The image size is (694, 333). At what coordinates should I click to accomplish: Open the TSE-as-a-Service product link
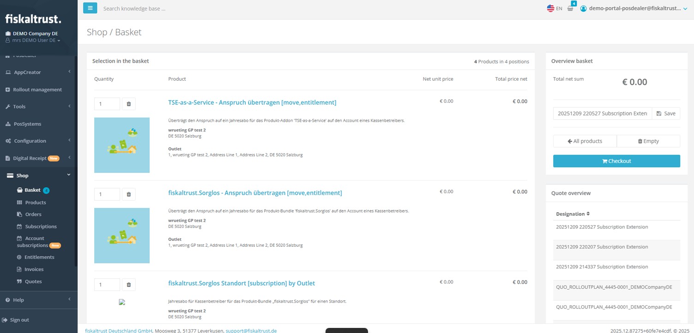[252, 102]
